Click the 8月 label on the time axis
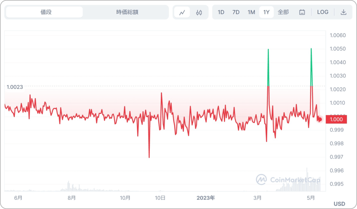The width and height of the screenshot is (357, 209). (72, 198)
